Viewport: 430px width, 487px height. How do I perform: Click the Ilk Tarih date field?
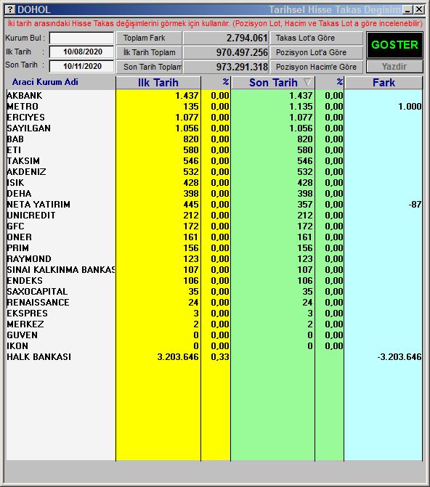[82, 52]
